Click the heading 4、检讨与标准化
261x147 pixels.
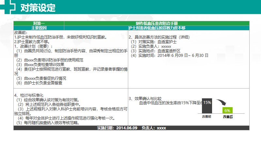tap(29, 95)
